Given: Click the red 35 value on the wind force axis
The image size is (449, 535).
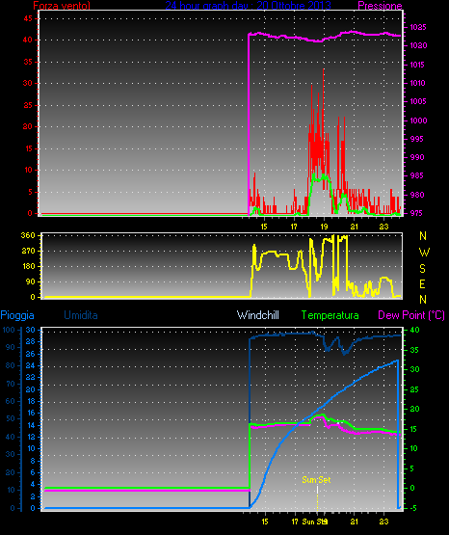Looking at the screenshot, I should point(28,62).
